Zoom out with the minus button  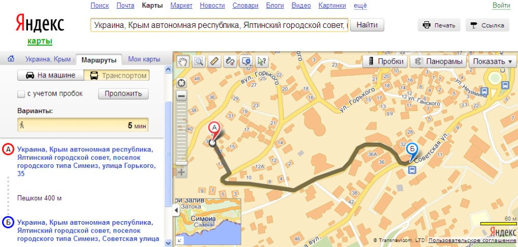pos(182,96)
